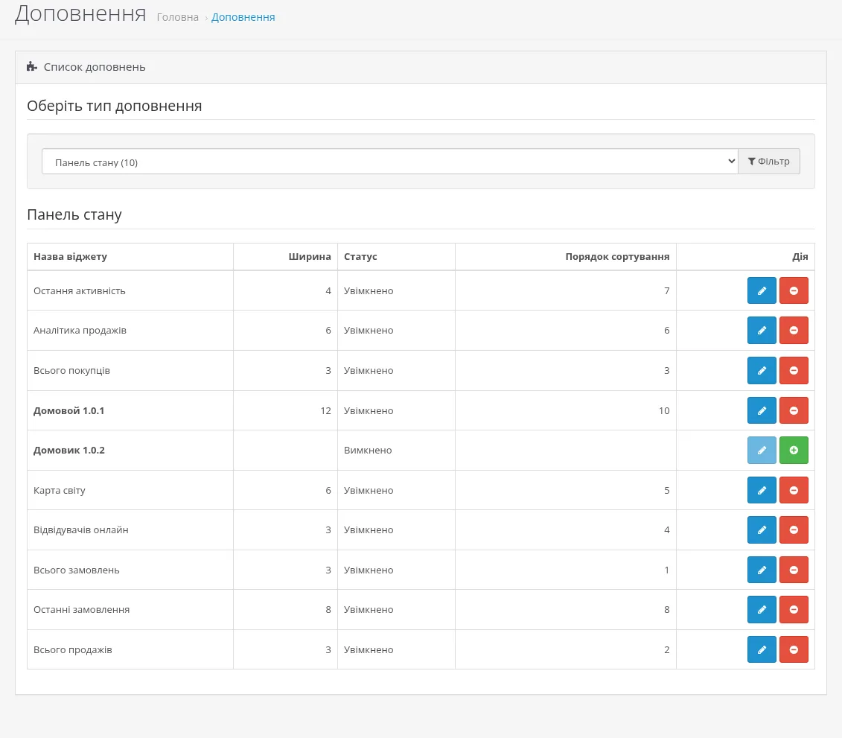Uninstall the Аналітика продажів widget
The height and width of the screenshot is (738, 842).
(x=794, y=331)
